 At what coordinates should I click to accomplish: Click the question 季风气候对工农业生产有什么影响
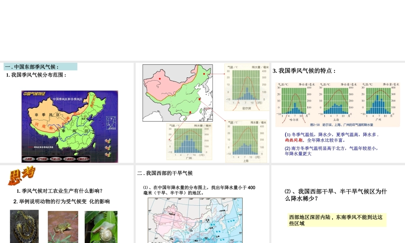point(60,191)
